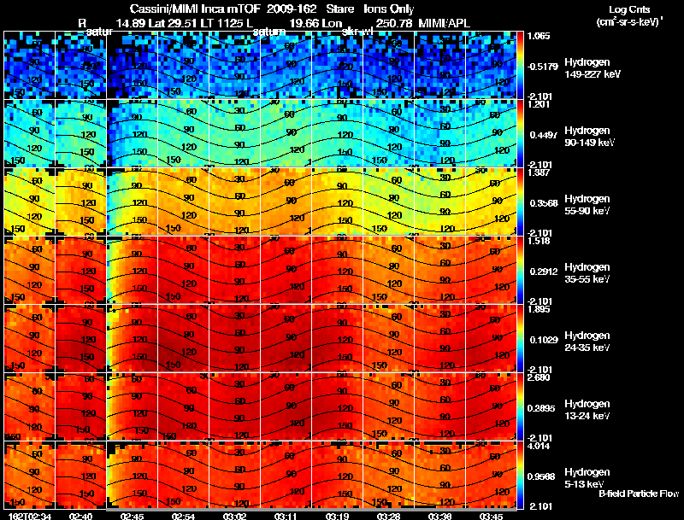This screenshot has height=520, width=684.
Task: Click the 1.518 color scale maximum
Action: (x=539, y=242)
